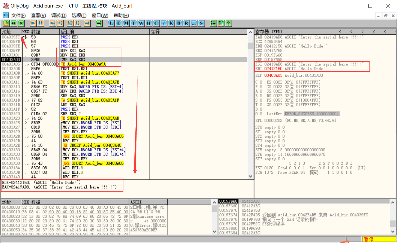The width and height of the screenshot is (397, 243).
Task: Show the Memory map with the M button
Action: [x=126, y=23]
